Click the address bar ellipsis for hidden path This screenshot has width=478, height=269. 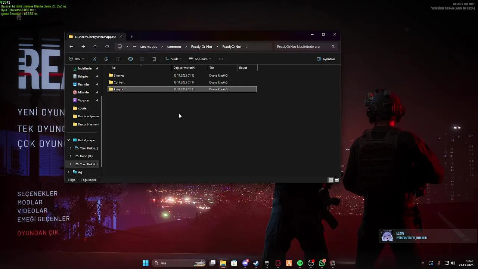pos(134,47)
